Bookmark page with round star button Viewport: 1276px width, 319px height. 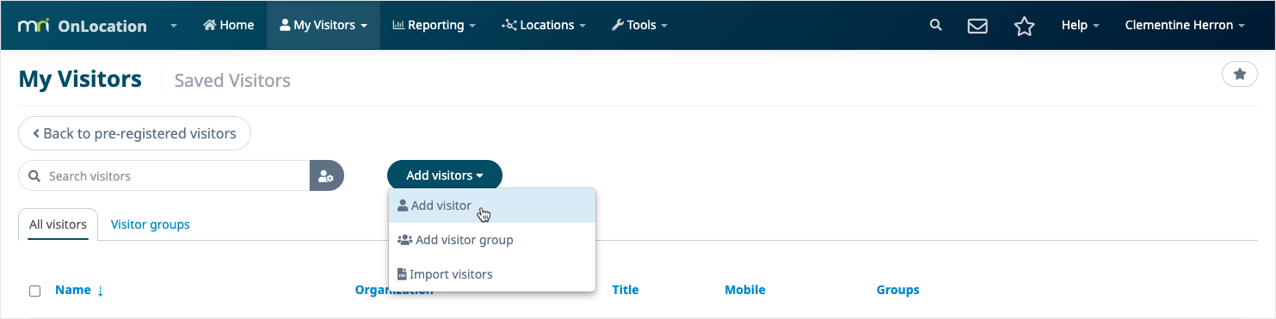tap(1239, 75)
